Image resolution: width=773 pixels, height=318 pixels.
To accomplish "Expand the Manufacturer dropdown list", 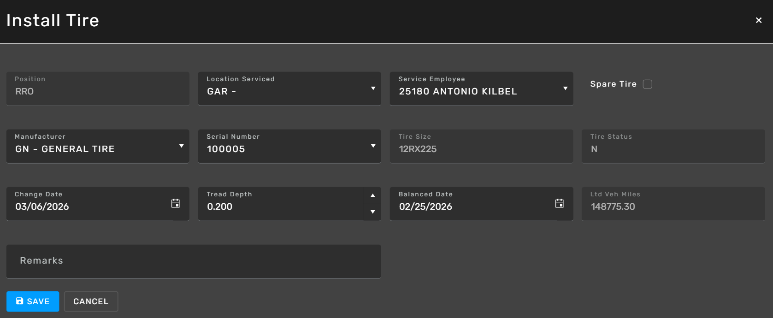I will pos(181,146).
